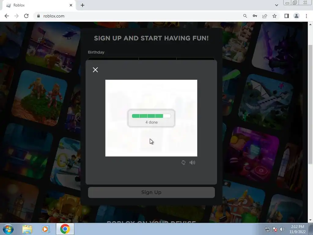Image resolution: width=313 pixels, height=235 pixels.
Task: Restart the captcha challenge with refresh icon
Action: [x=183, y=162]
